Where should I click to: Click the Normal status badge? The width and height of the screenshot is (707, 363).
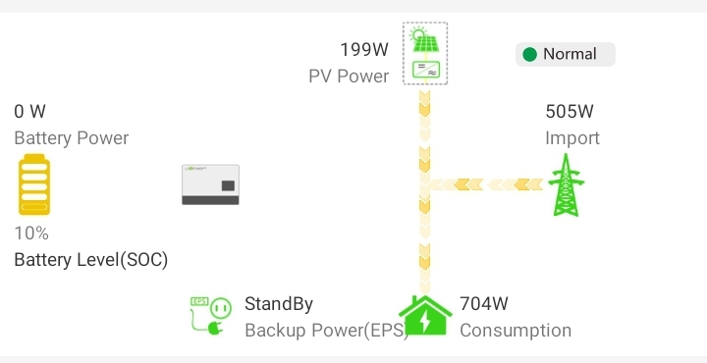[x=566, y=55]
